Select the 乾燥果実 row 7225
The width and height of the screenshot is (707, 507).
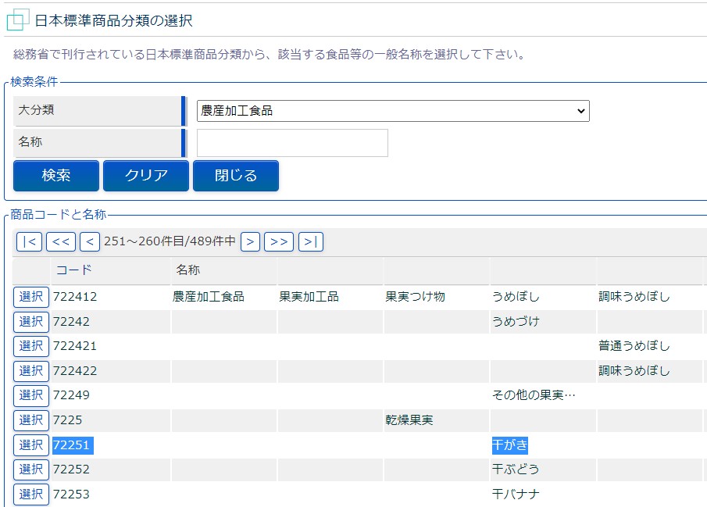click(x=31, y=420)
